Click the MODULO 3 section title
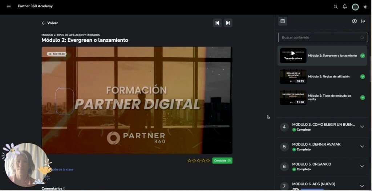The height and width of the screenshot is (191, 372). (324, 125)
